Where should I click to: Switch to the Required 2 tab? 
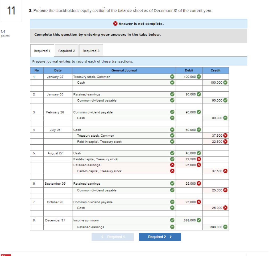pyautogui.click(x=66, y=50)
